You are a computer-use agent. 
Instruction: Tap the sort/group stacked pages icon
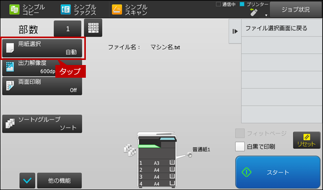[x=10, y=123]
